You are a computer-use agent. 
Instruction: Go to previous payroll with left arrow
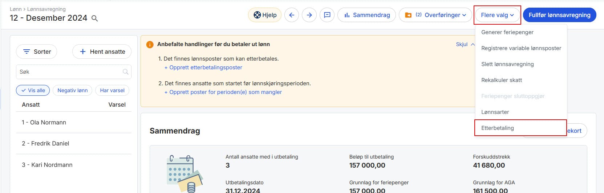pos(291,15)
